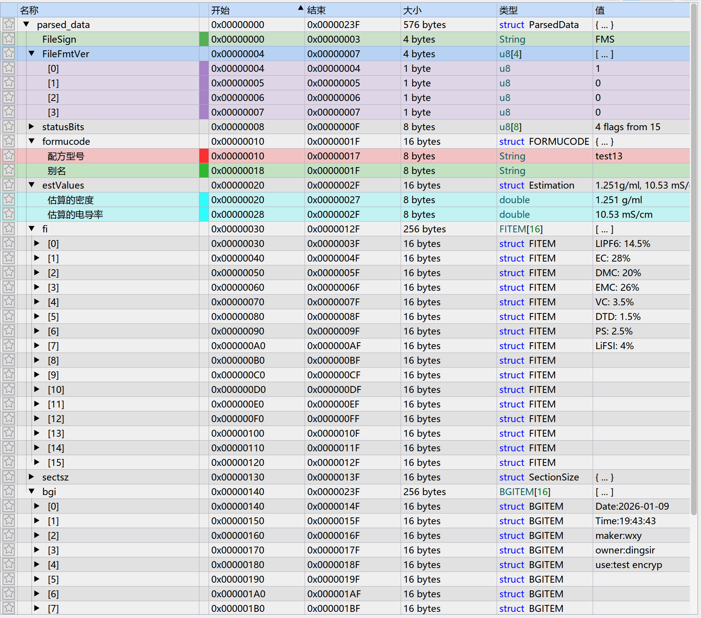The height and width of the screenshot is (618, 701).
Task: Star the Time:19:43:43 row
Action: pos(9,521)
